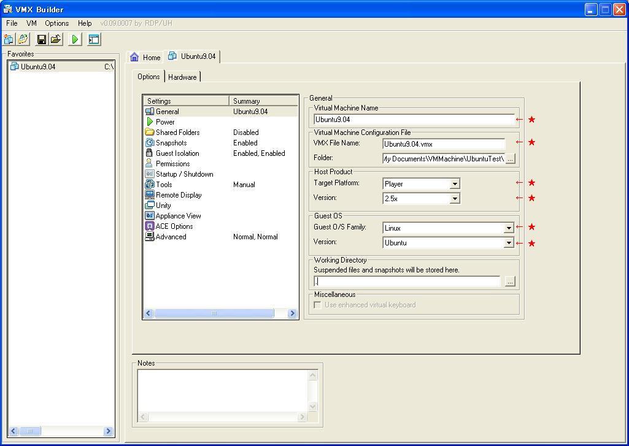Viewport: 629px width, 446px height.
Task: Click the Virtual Machine Name input field
Action: [414, 120]
